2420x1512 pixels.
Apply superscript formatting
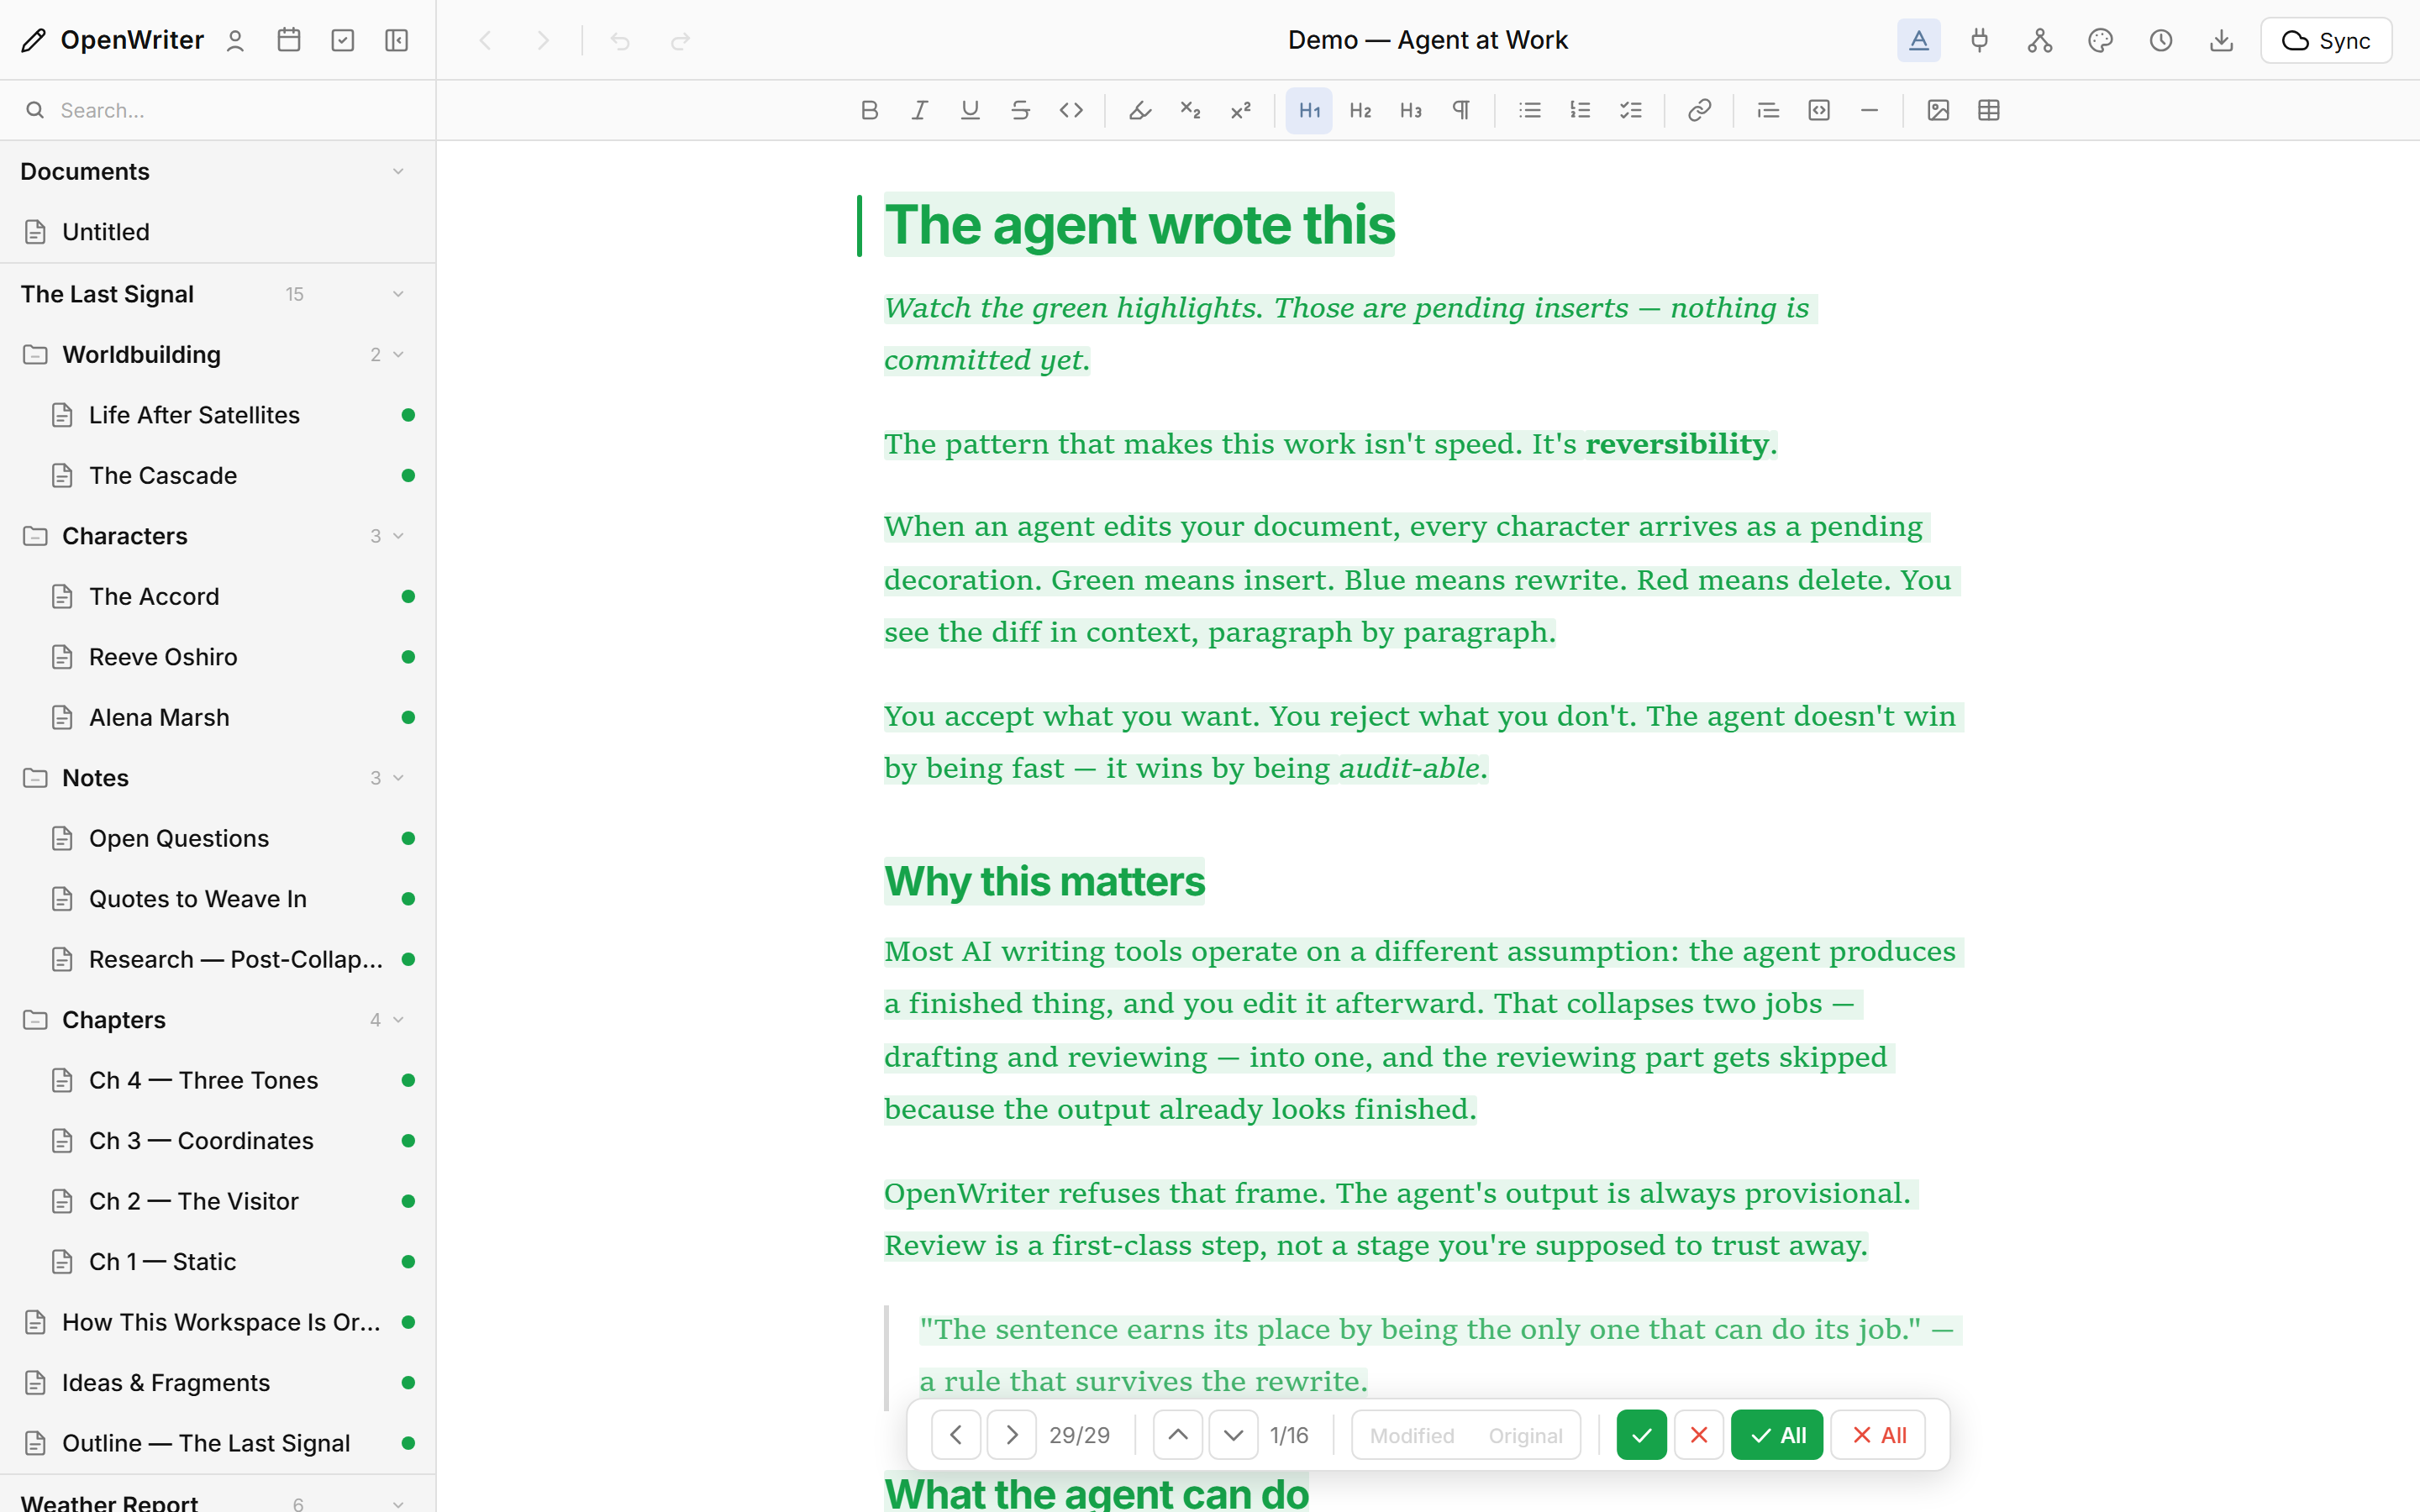point(1240,110)
